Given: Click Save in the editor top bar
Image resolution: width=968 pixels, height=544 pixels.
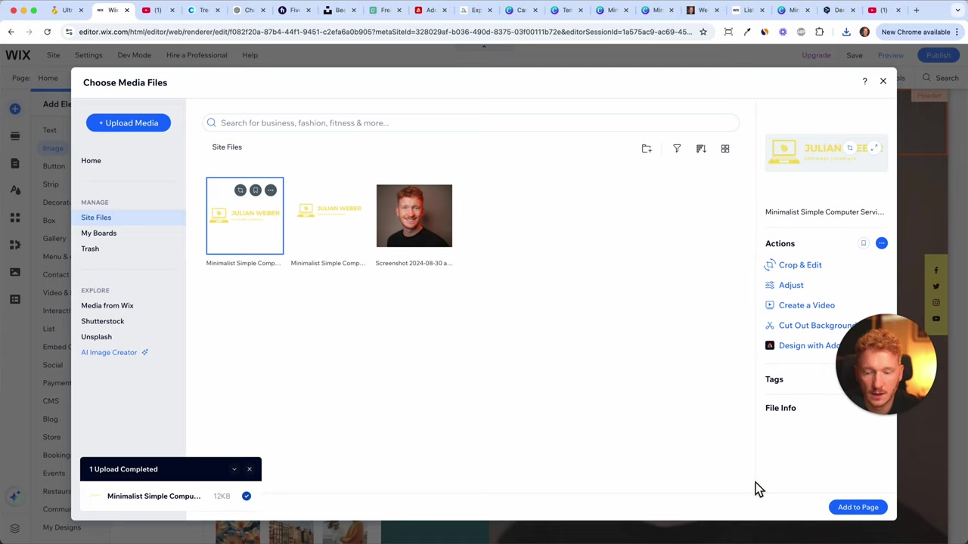Looking at the screenshot, I should tap(855, 55).
